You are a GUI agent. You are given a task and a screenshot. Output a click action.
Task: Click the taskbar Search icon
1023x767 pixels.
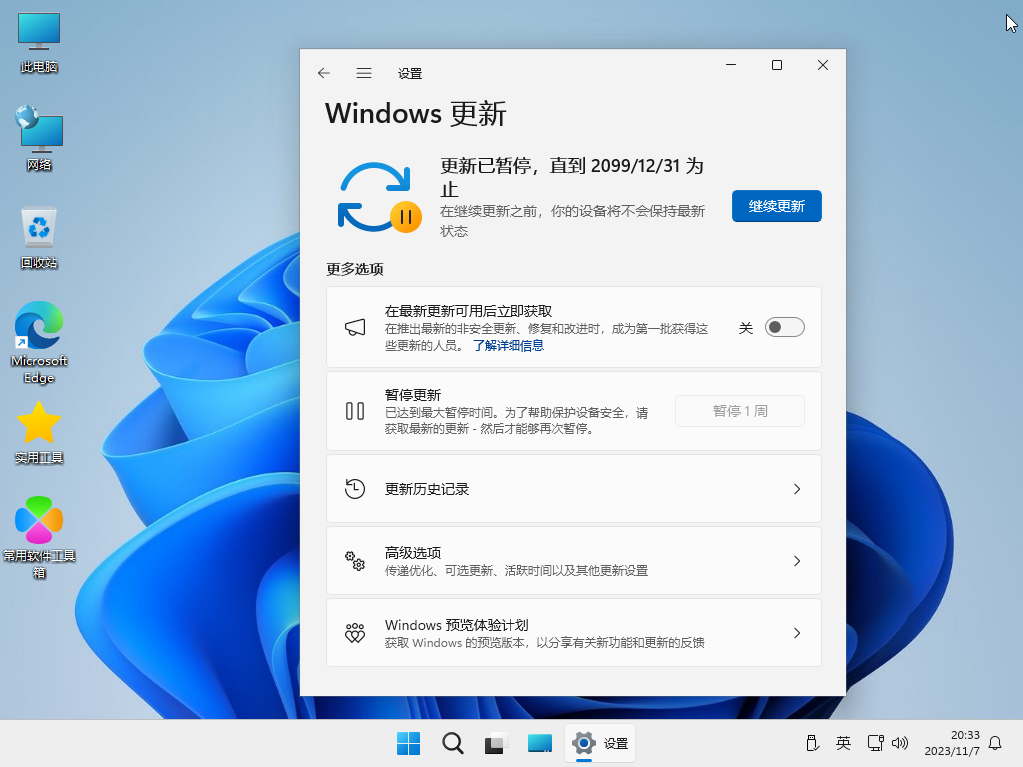point(452,743)
